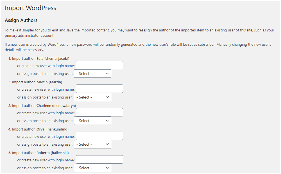Select the text 'Martin (Martin)'

[x=49, y=82]
